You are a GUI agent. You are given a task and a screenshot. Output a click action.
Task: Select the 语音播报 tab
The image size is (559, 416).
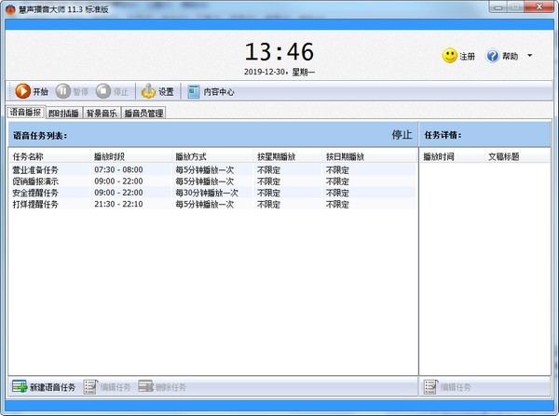[x=24, y=113]
